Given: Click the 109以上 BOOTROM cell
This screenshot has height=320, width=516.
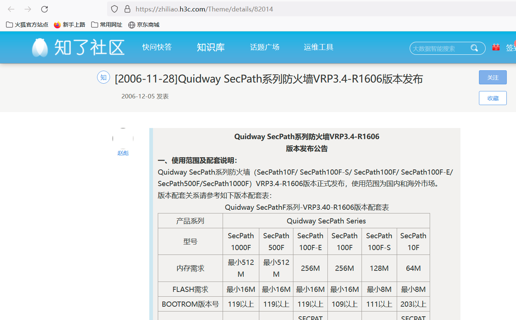Looking at the screenshot, I should pos(344,304).
